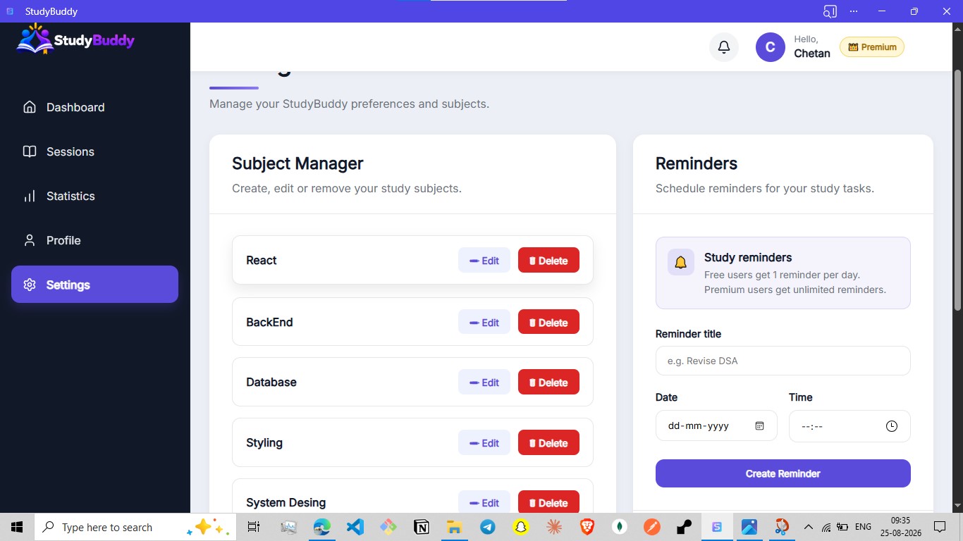Open Task View on the taskbar
Image resolution: width=963 pixels, height=541 pixels.
[254, 527]
